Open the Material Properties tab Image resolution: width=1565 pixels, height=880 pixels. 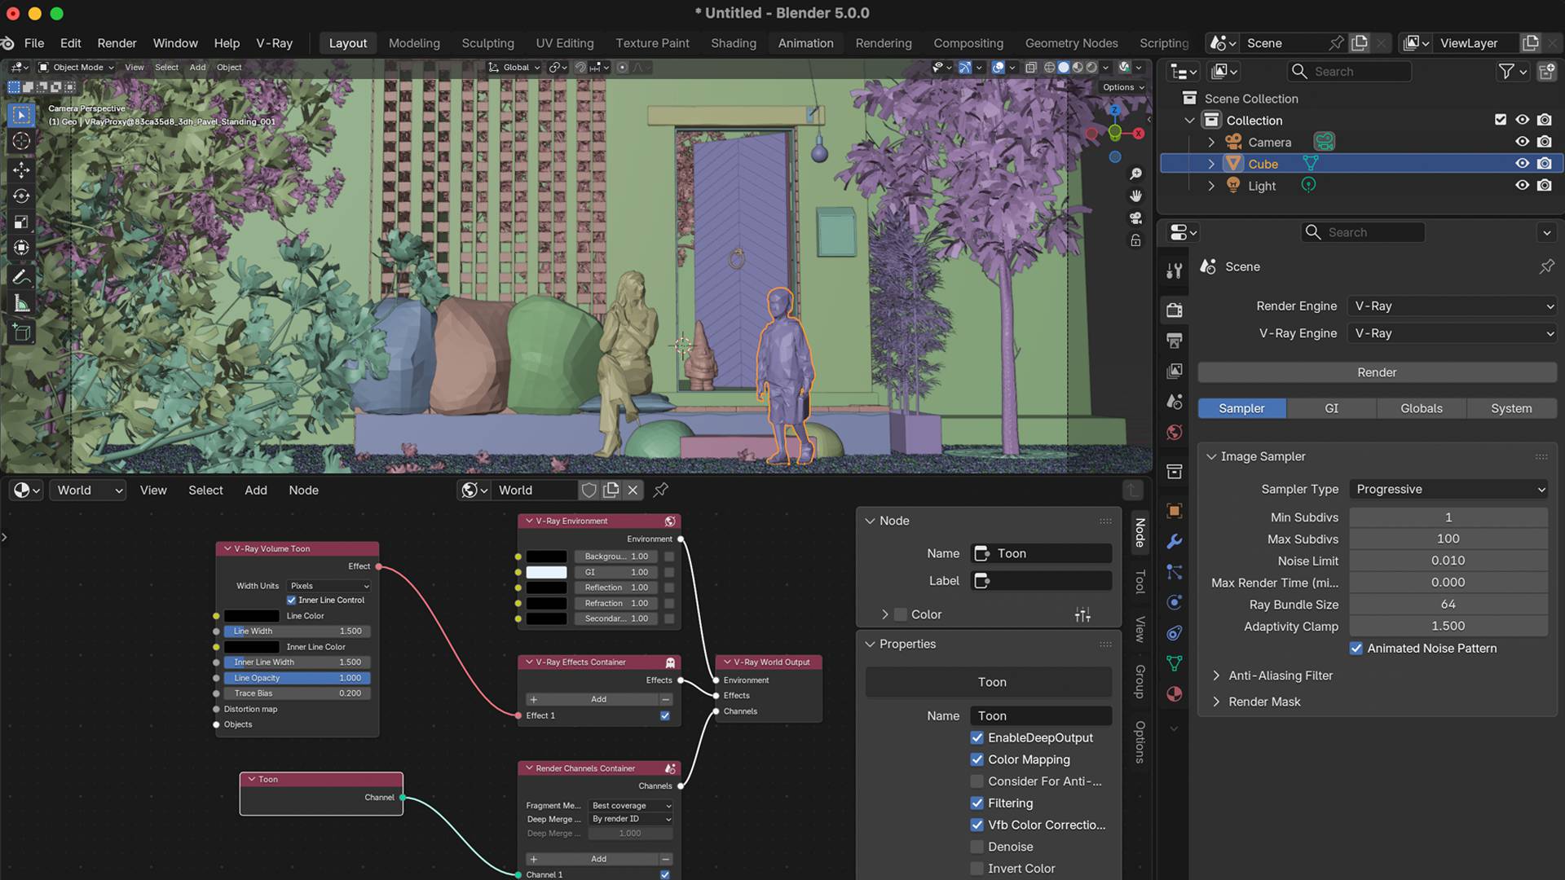[1174, 693]
